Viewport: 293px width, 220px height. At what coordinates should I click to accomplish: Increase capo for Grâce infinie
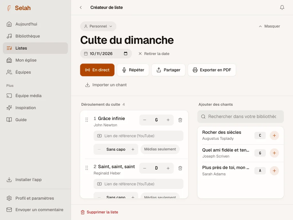pos(133,149)
